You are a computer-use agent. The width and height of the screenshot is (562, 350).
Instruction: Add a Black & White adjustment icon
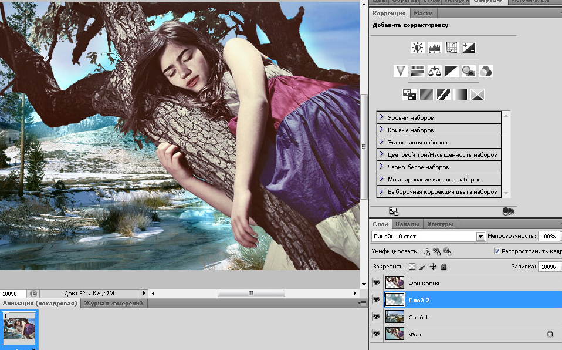(x=452, y=71)
